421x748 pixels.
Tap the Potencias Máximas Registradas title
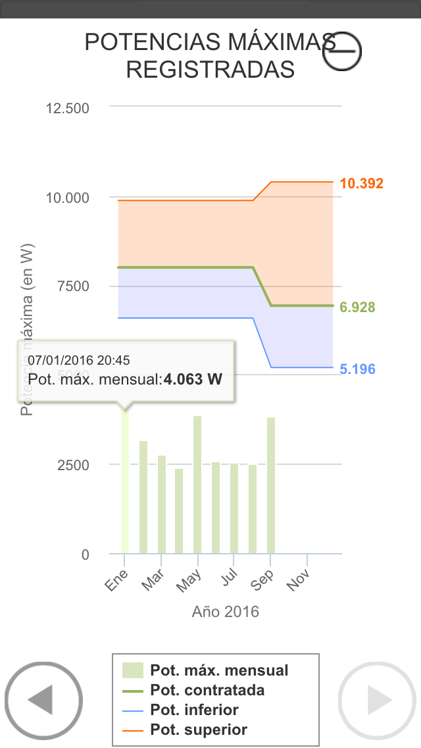point(210,55)
